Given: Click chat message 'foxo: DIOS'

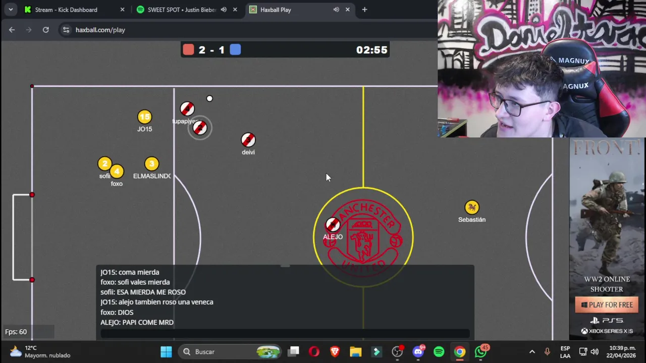Looking at the screenshot, I should [x=117, y=313].
